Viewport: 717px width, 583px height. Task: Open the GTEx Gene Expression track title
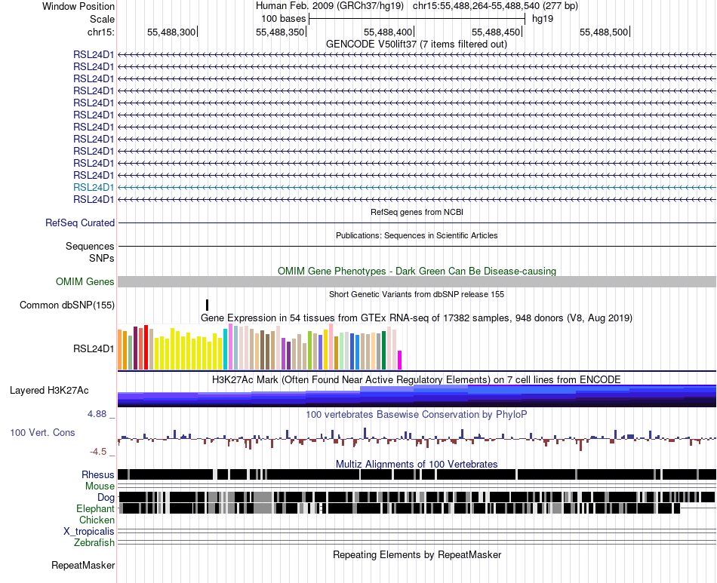point(417,318)
